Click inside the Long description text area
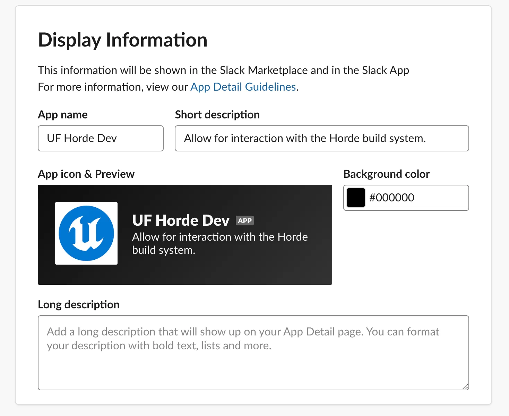This screenshot has height=416, width=509. point(253,365)
